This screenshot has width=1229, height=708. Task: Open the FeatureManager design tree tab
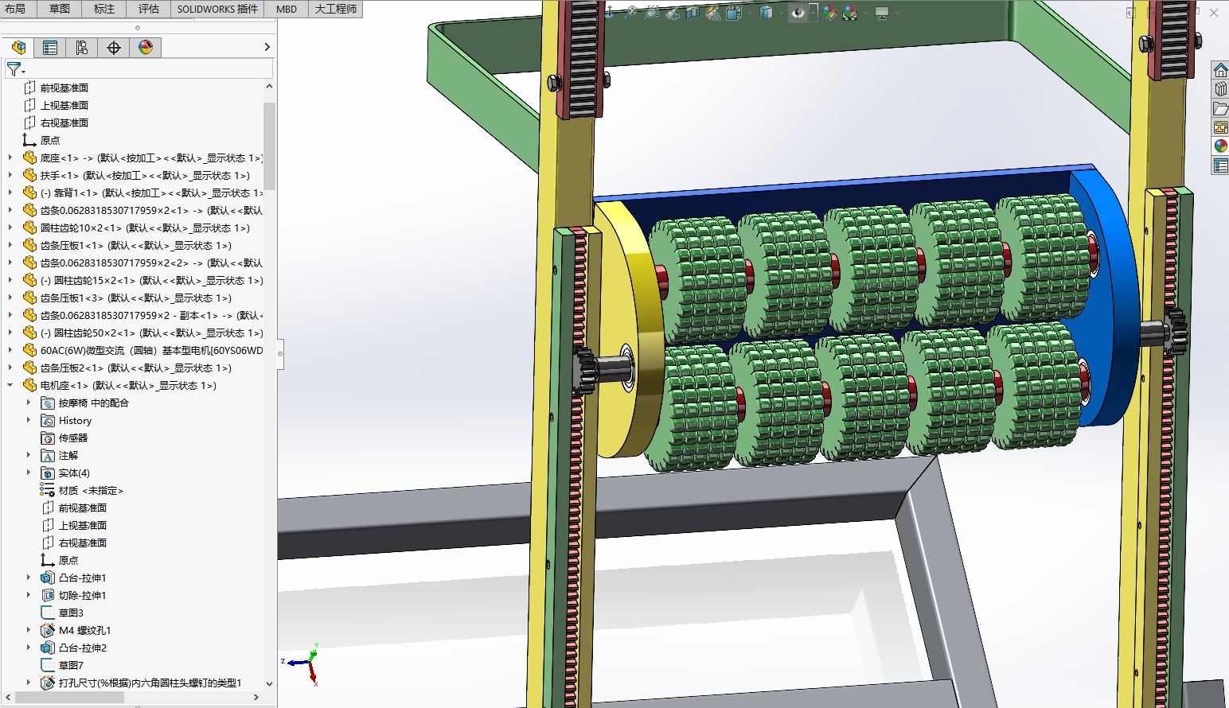pos(18,48)
